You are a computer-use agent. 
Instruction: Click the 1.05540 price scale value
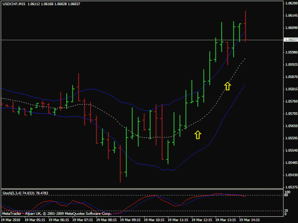(x=291, y=150)
